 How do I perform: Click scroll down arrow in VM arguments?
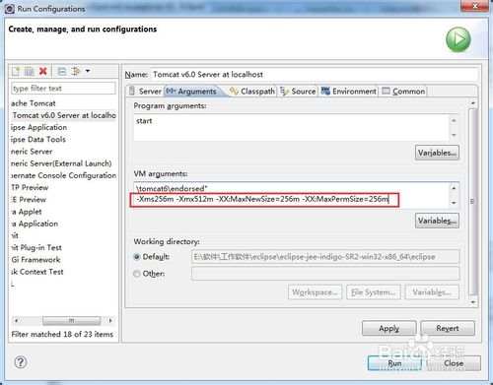454,203
